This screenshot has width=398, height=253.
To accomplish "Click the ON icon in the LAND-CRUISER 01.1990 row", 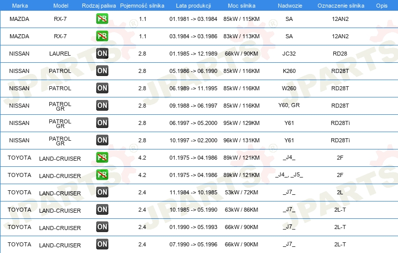I will click(x=102, y=227).
